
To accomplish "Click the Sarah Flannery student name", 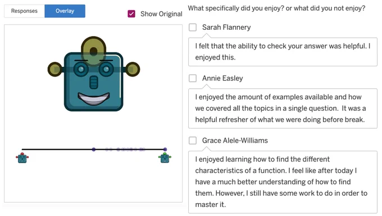I will [226, 27].
